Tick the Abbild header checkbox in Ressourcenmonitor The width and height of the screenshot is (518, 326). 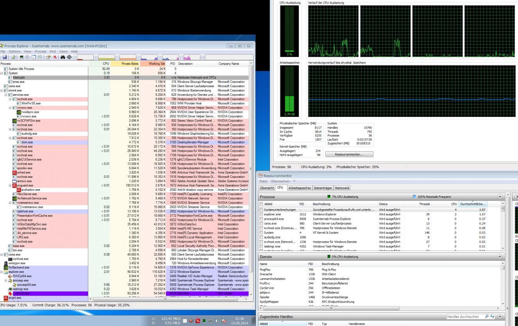[261, 204]
